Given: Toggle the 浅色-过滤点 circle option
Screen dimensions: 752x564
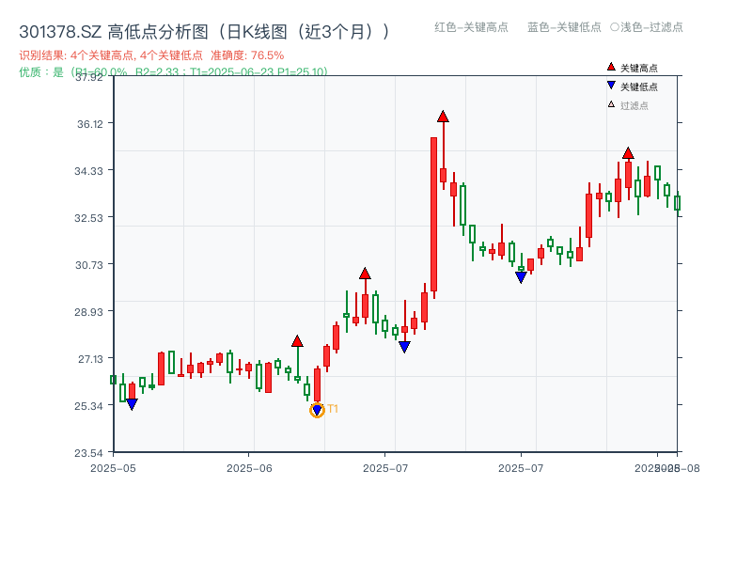Looking at the screenshot, I should click(x=650, y=28).
